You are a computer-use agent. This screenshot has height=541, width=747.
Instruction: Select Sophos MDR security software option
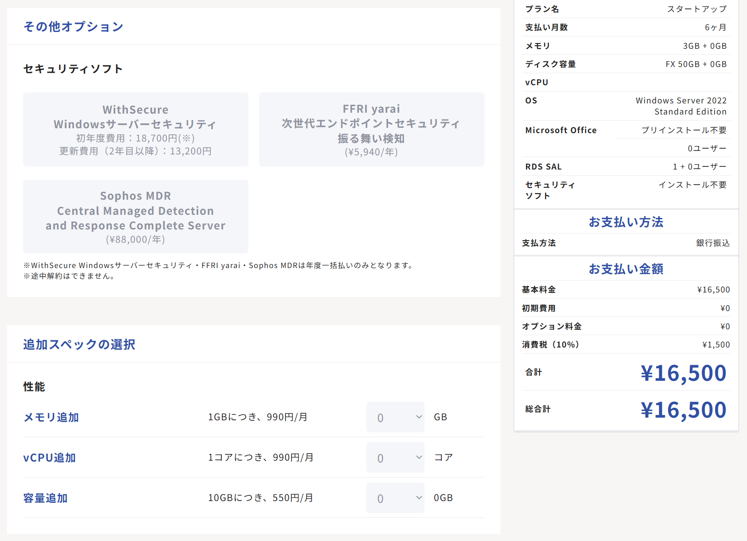[x=135, y=217]
